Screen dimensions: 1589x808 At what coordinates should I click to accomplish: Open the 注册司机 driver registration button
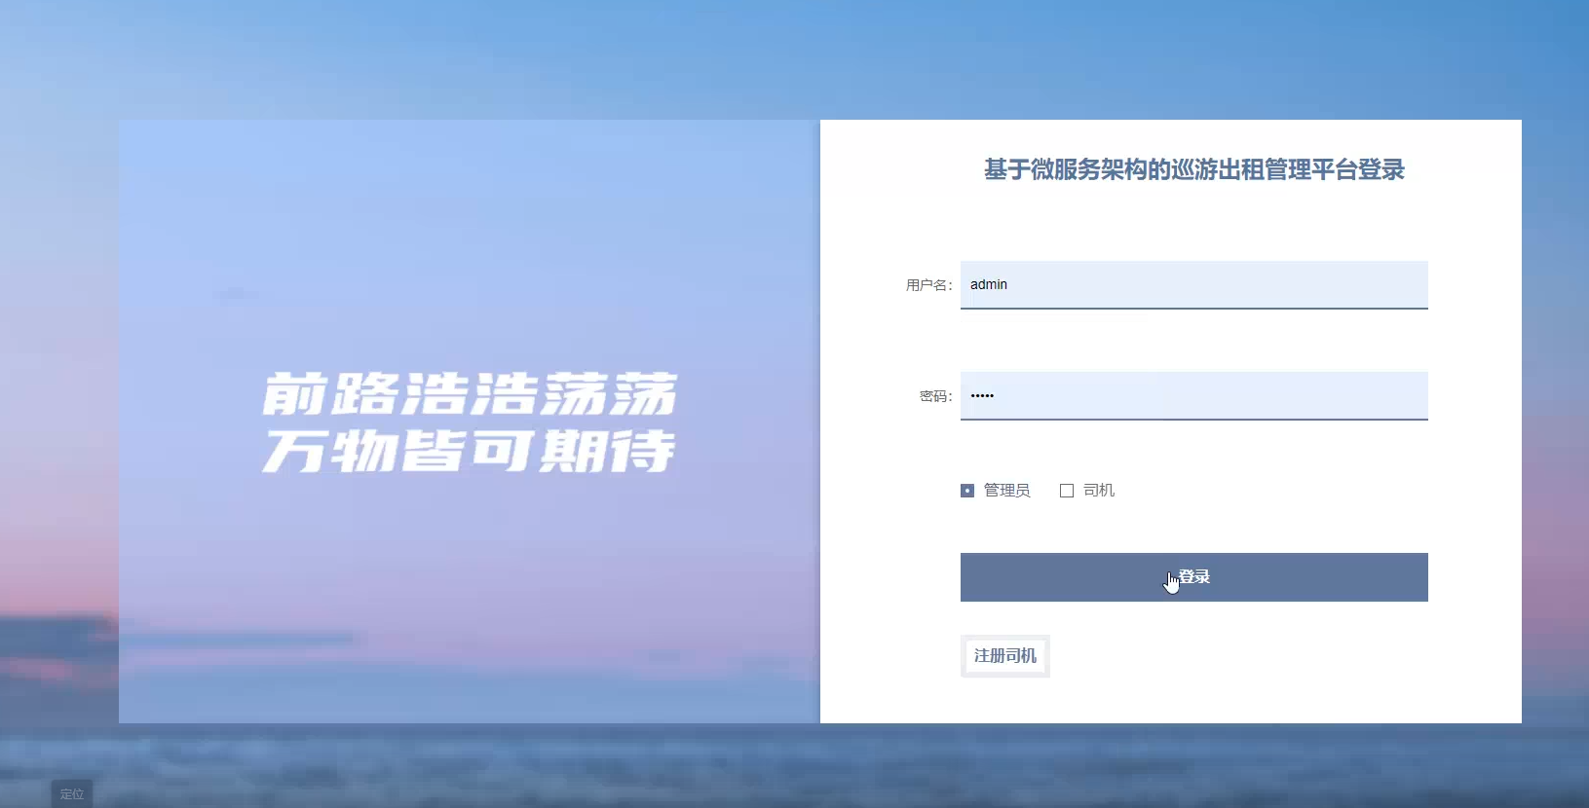tap(1005, 656)
